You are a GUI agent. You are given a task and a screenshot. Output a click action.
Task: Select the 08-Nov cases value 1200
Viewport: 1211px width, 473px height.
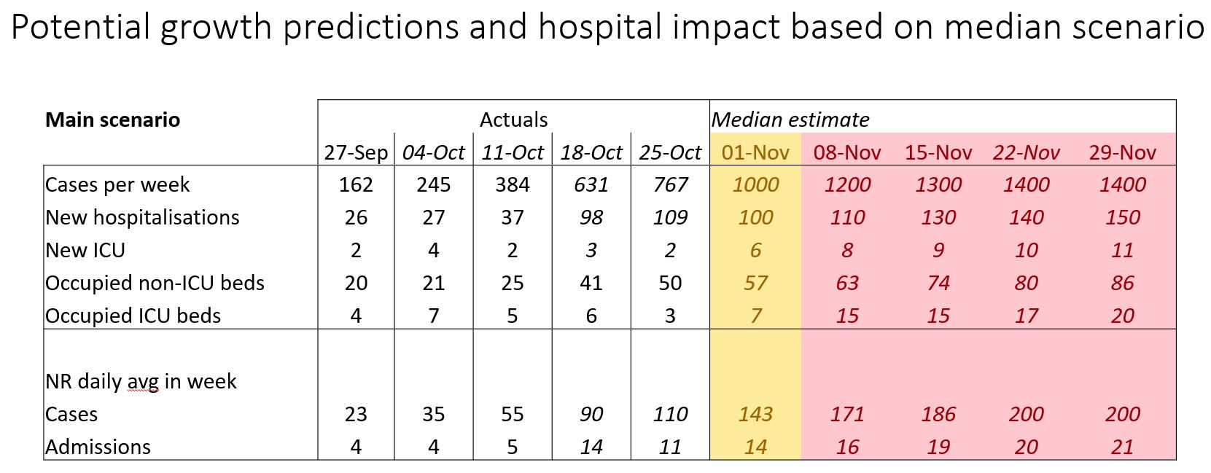coord(847,184)
